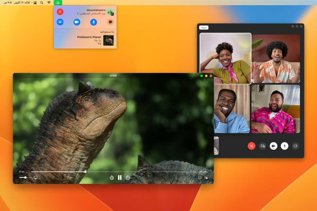317x211 pixels.
Task: Open the Messages chat from the SharePlay panel
Action: tap(110, 22)
